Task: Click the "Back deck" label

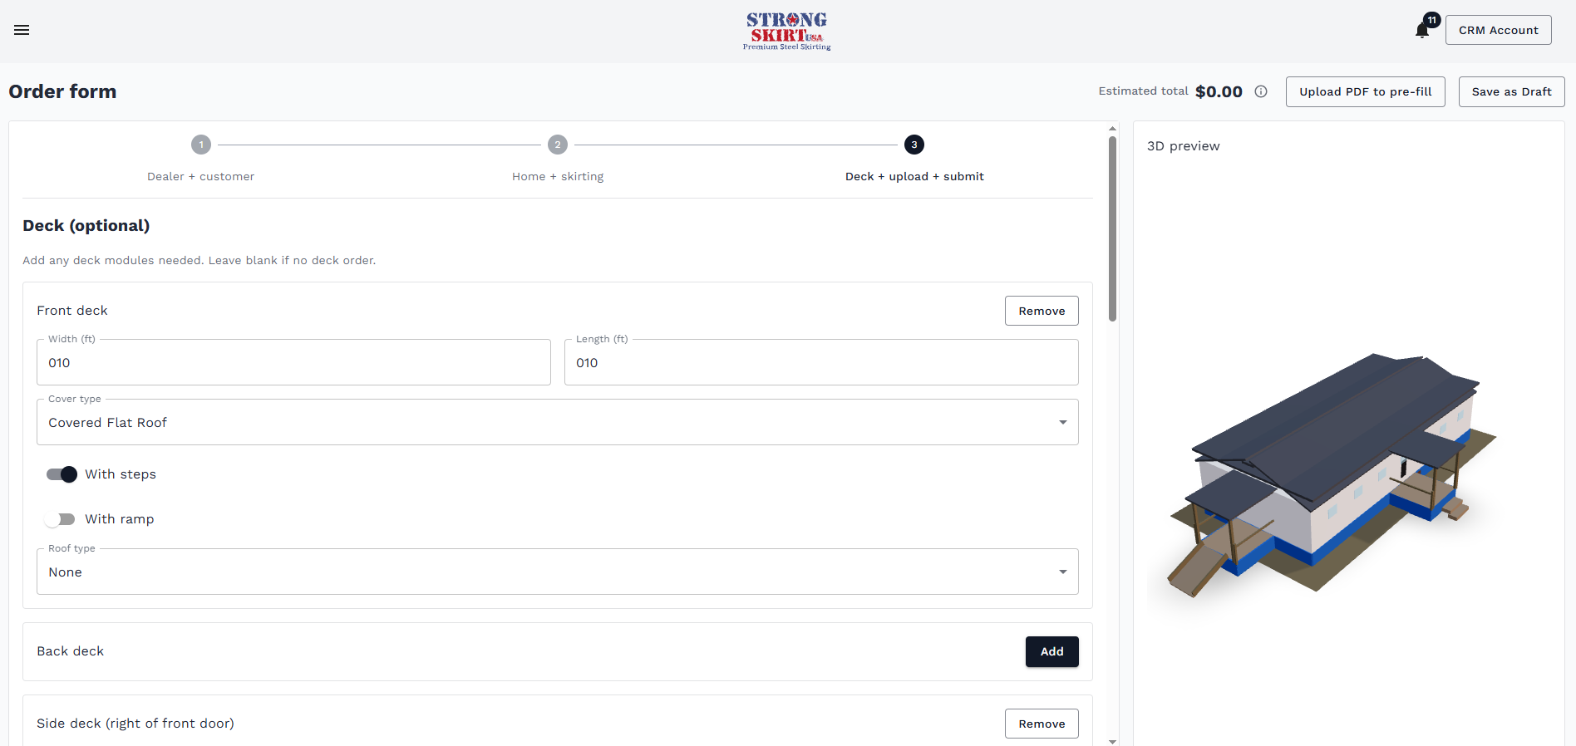Action: pyautogui.click(x=71, y=651)
